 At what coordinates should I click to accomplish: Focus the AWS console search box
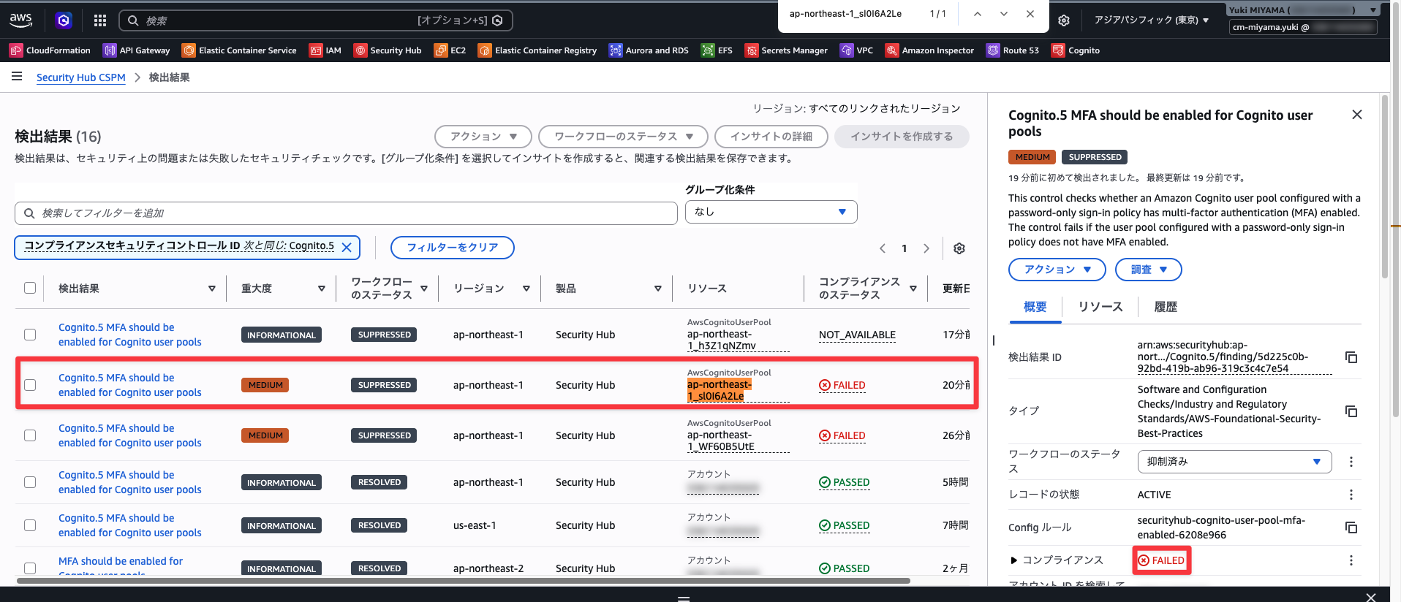[315, 20]
